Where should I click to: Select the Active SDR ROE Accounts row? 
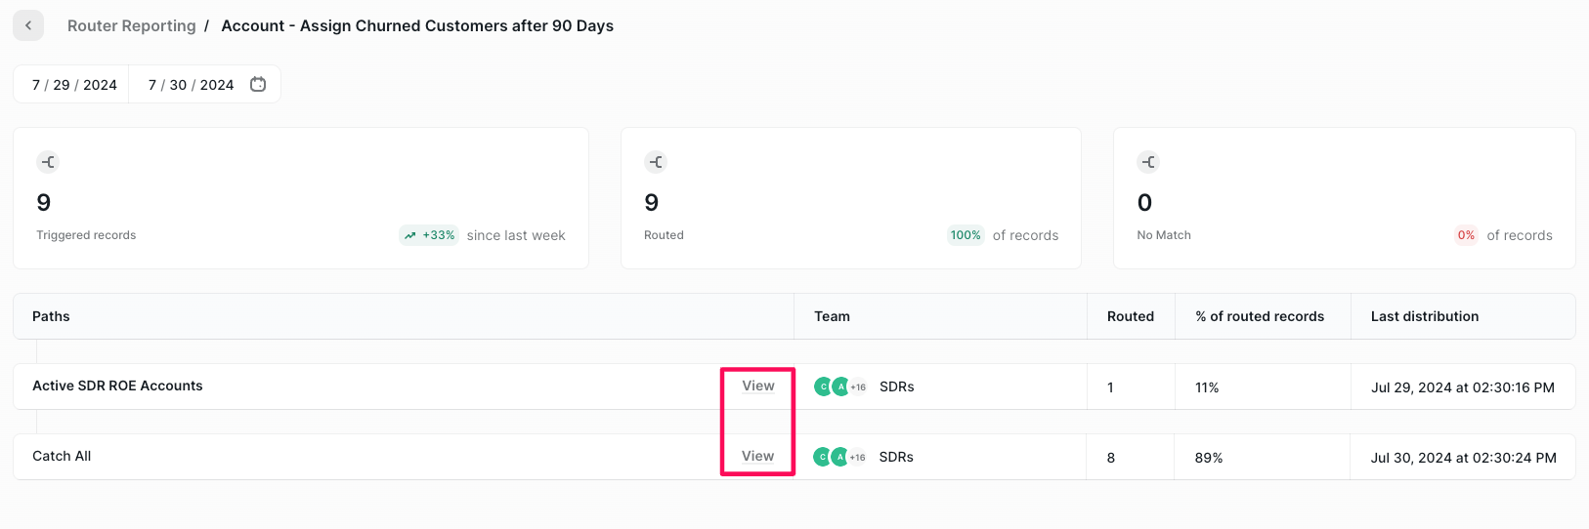click(x=794, y=387)
